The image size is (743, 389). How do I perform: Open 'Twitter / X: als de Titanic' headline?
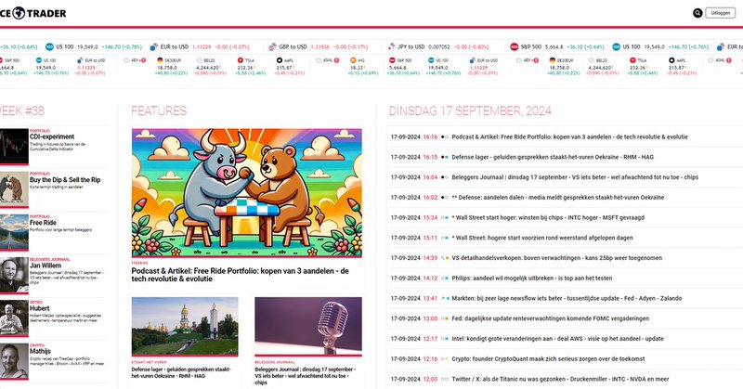[560, 379]
